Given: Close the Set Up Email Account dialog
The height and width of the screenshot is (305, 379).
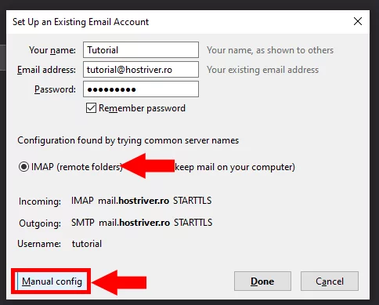Looking at the screenshot, I should pos(358,21).
